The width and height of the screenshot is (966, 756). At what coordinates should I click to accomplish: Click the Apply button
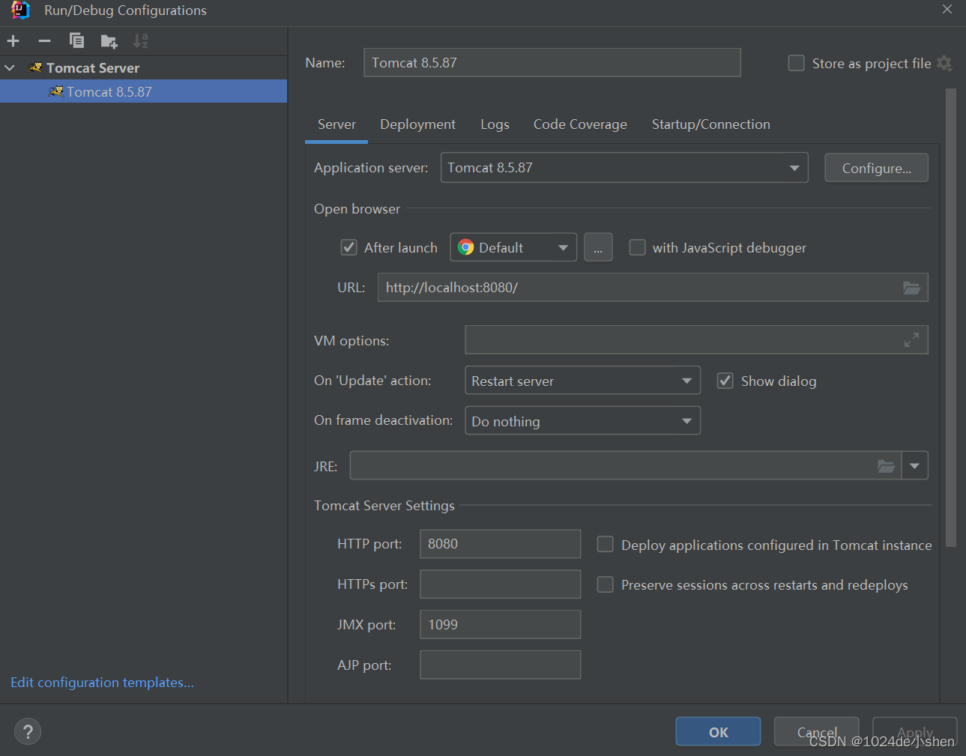[914, 732]
